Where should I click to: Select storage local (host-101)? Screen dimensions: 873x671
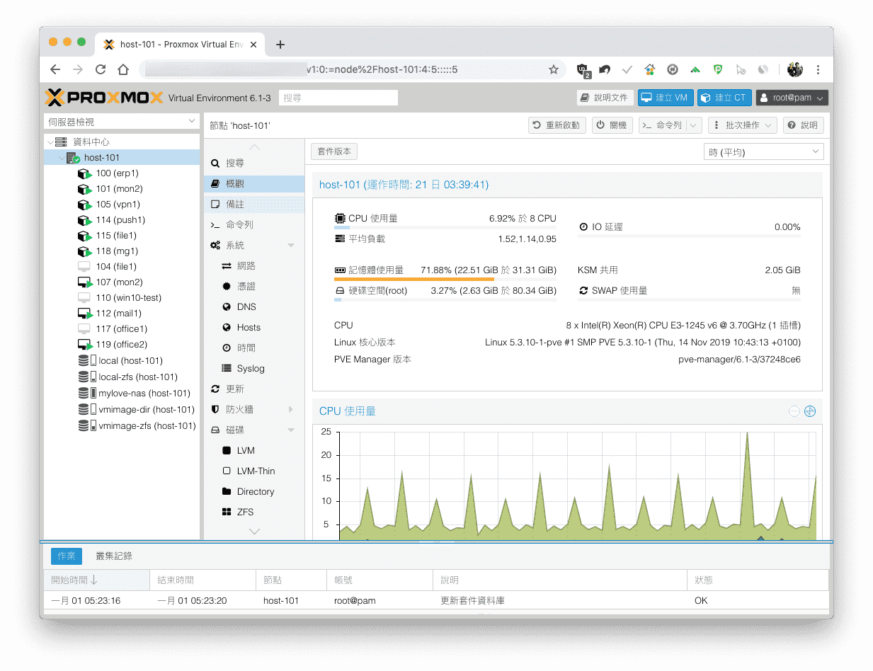[130, 361]
